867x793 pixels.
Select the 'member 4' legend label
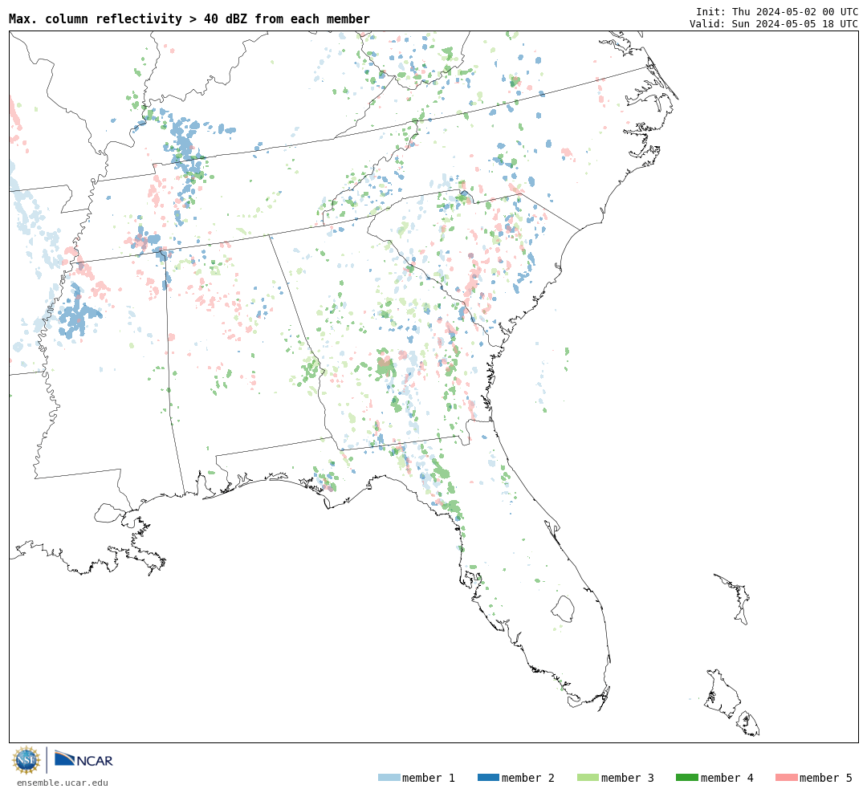point(727,778)
